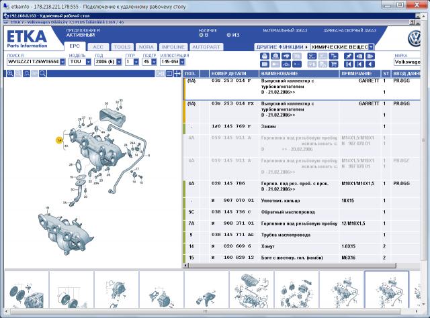Click the VW logo
430x318 pixels.
coord(414,39)
